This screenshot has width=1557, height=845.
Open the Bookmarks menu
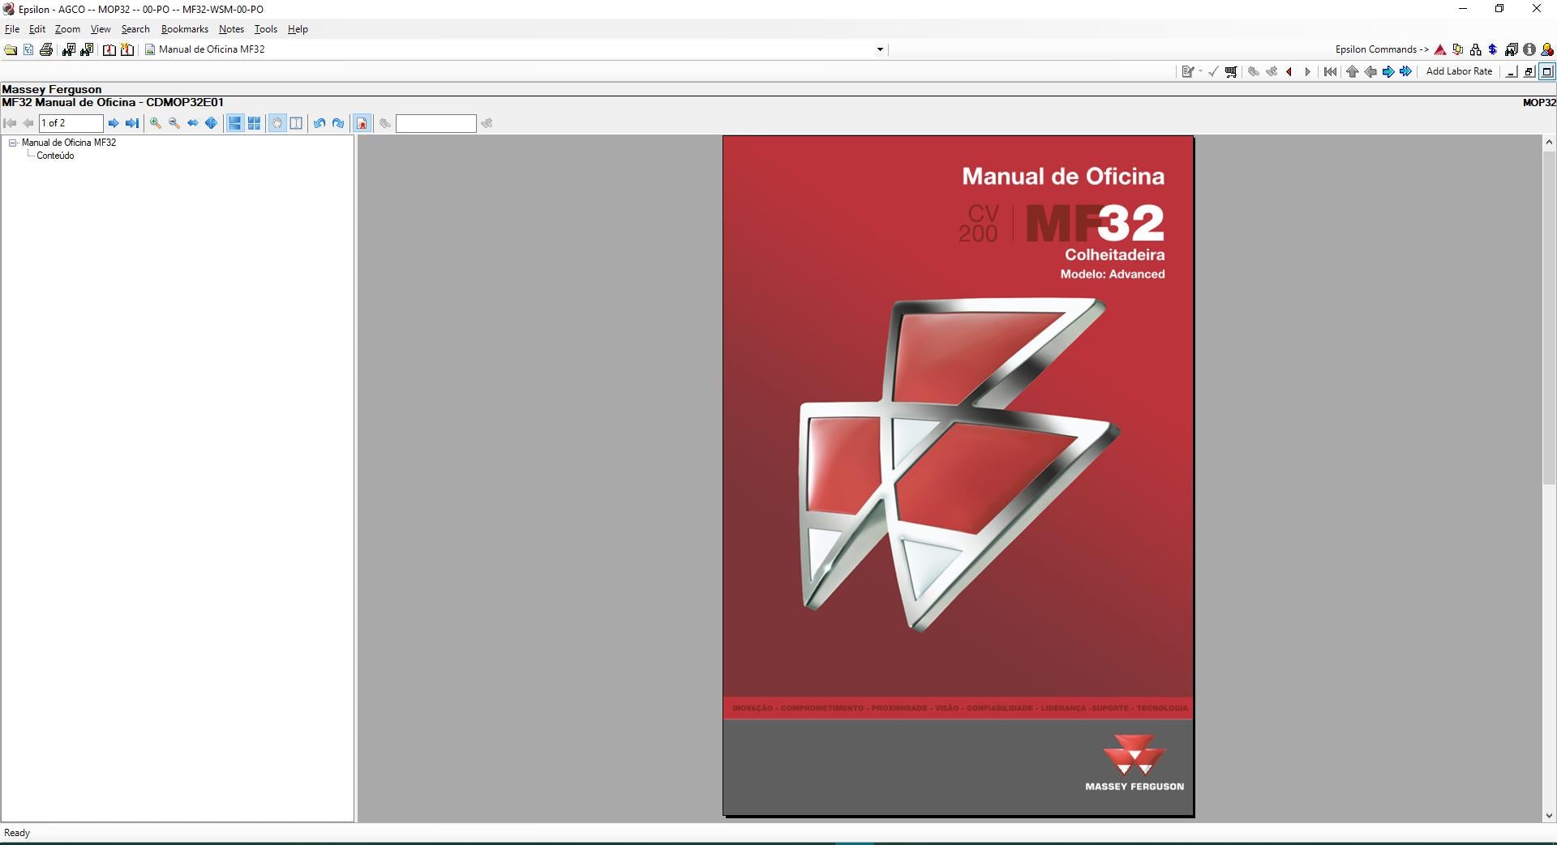[184, 29]
